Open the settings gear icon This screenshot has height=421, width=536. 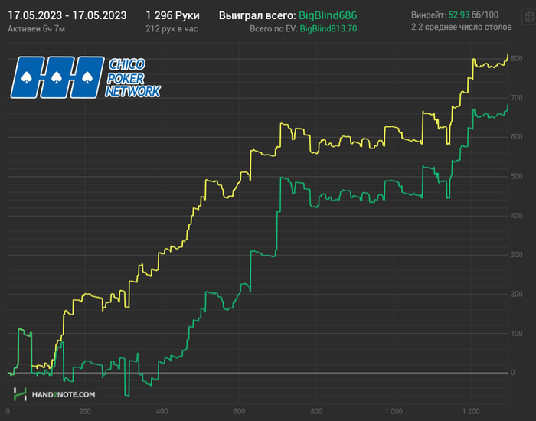[x=530, y=17]
